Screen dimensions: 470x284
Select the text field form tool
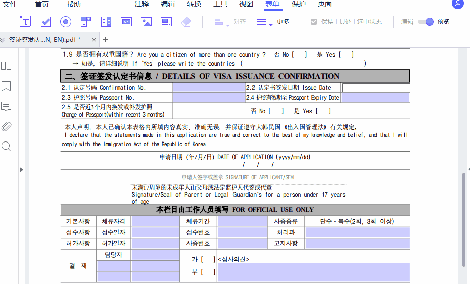[x=26, y=22]
